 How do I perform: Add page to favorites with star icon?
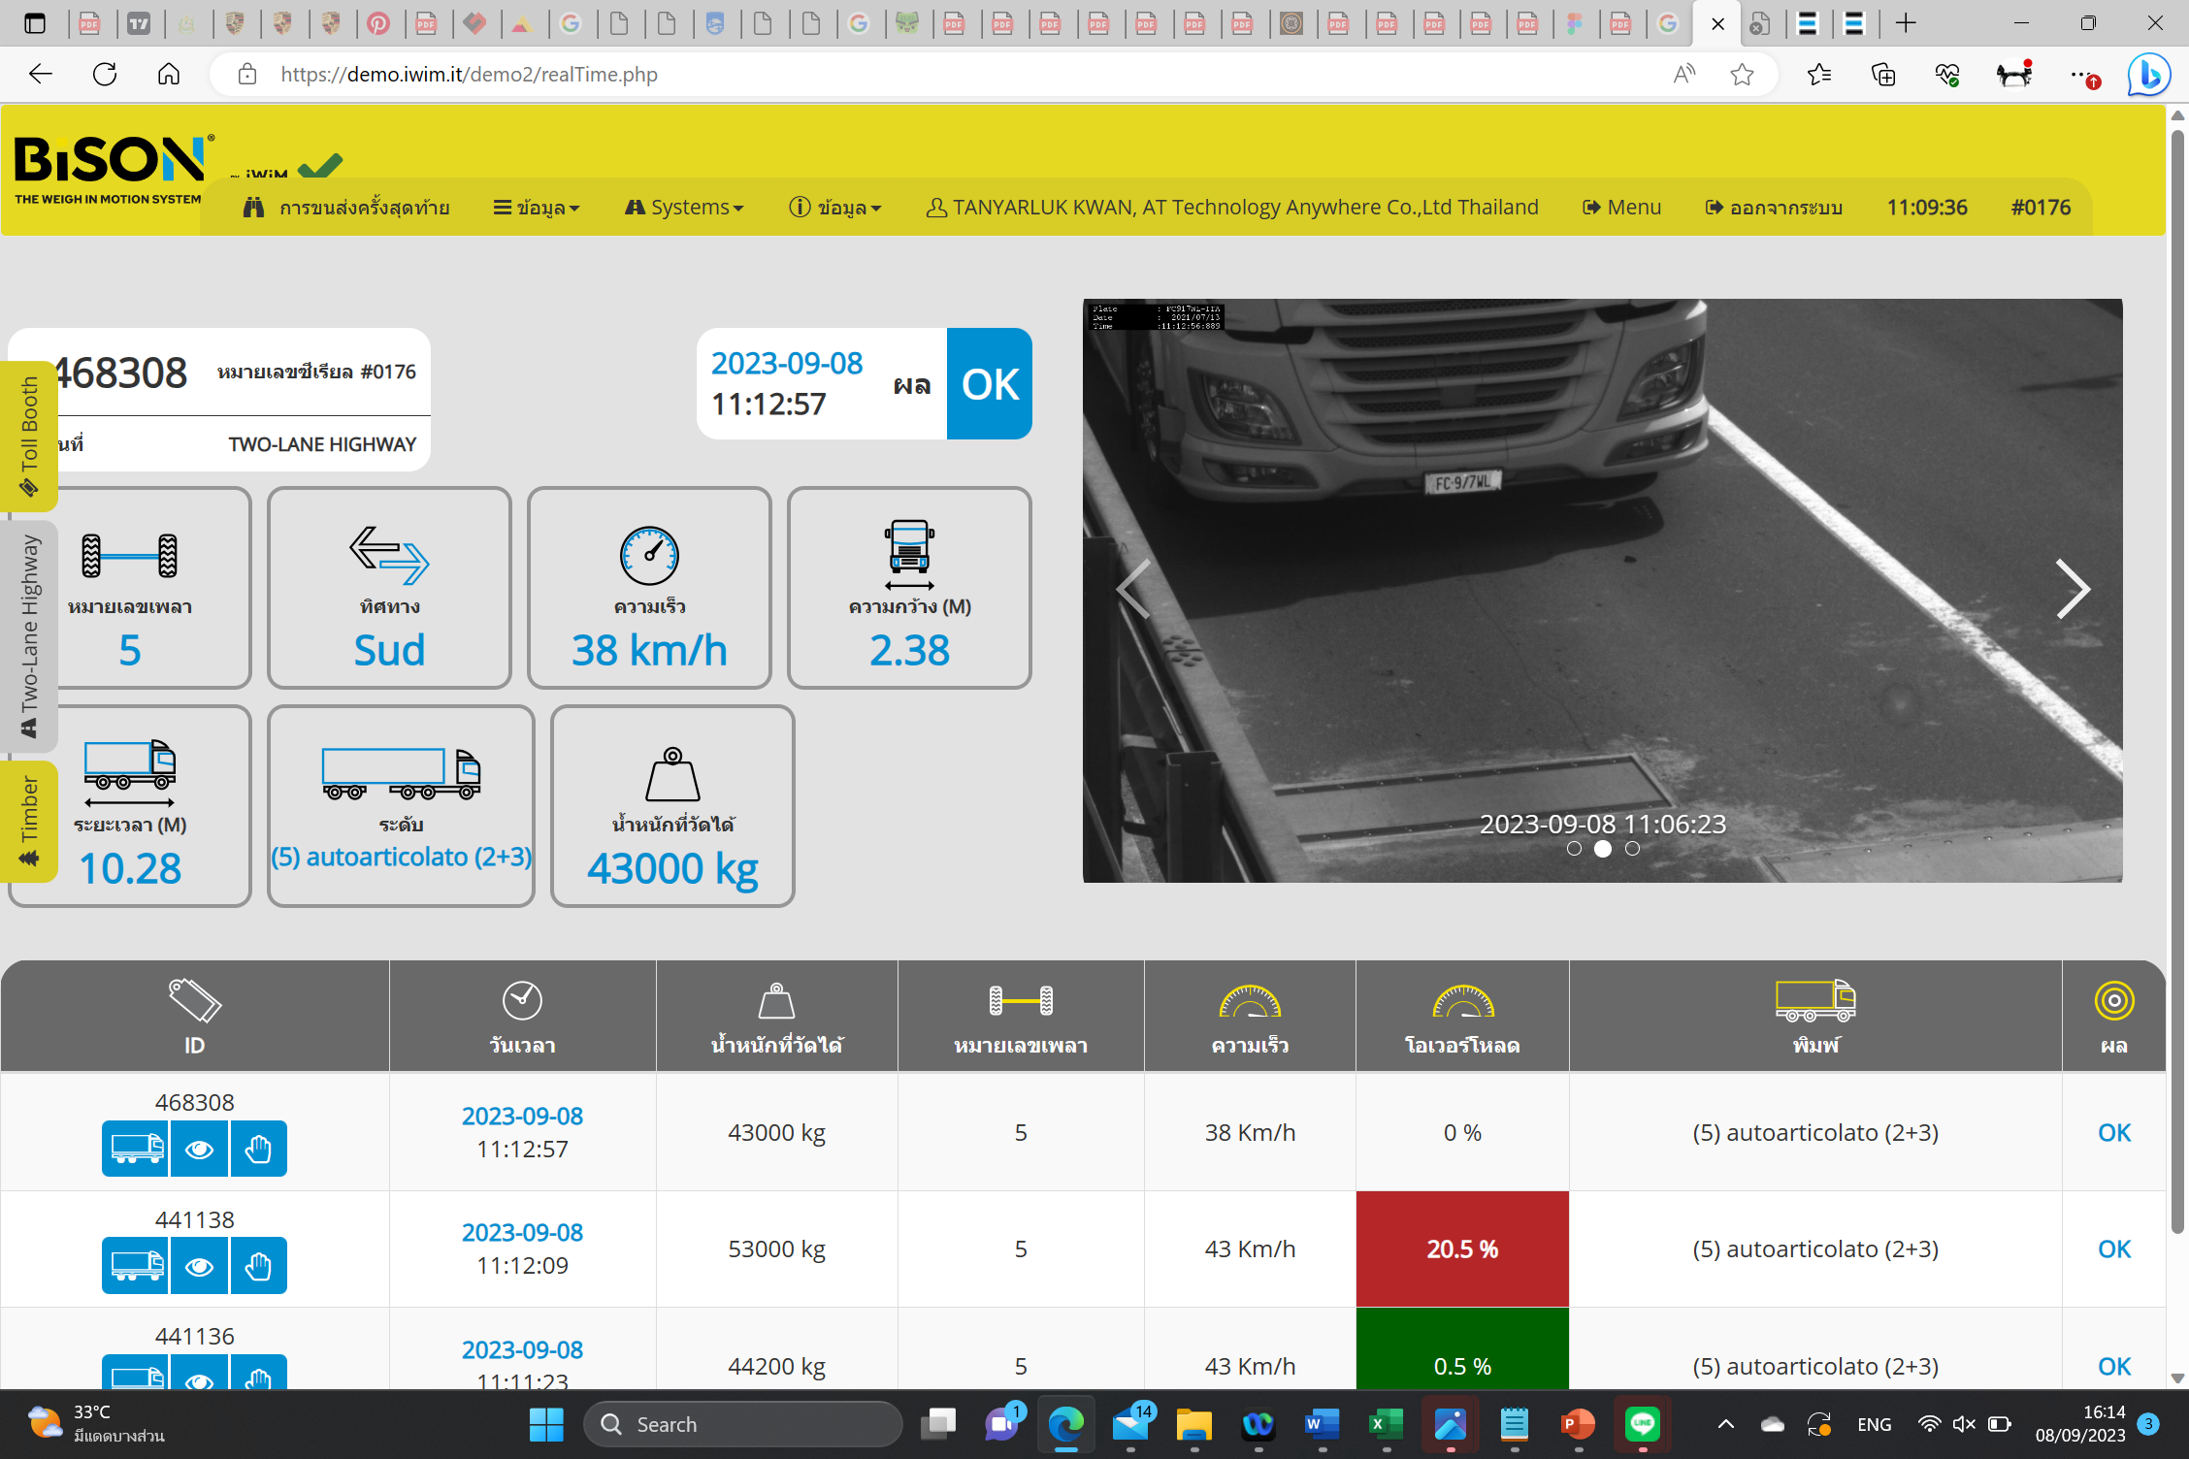click(x=1742, y=75)
